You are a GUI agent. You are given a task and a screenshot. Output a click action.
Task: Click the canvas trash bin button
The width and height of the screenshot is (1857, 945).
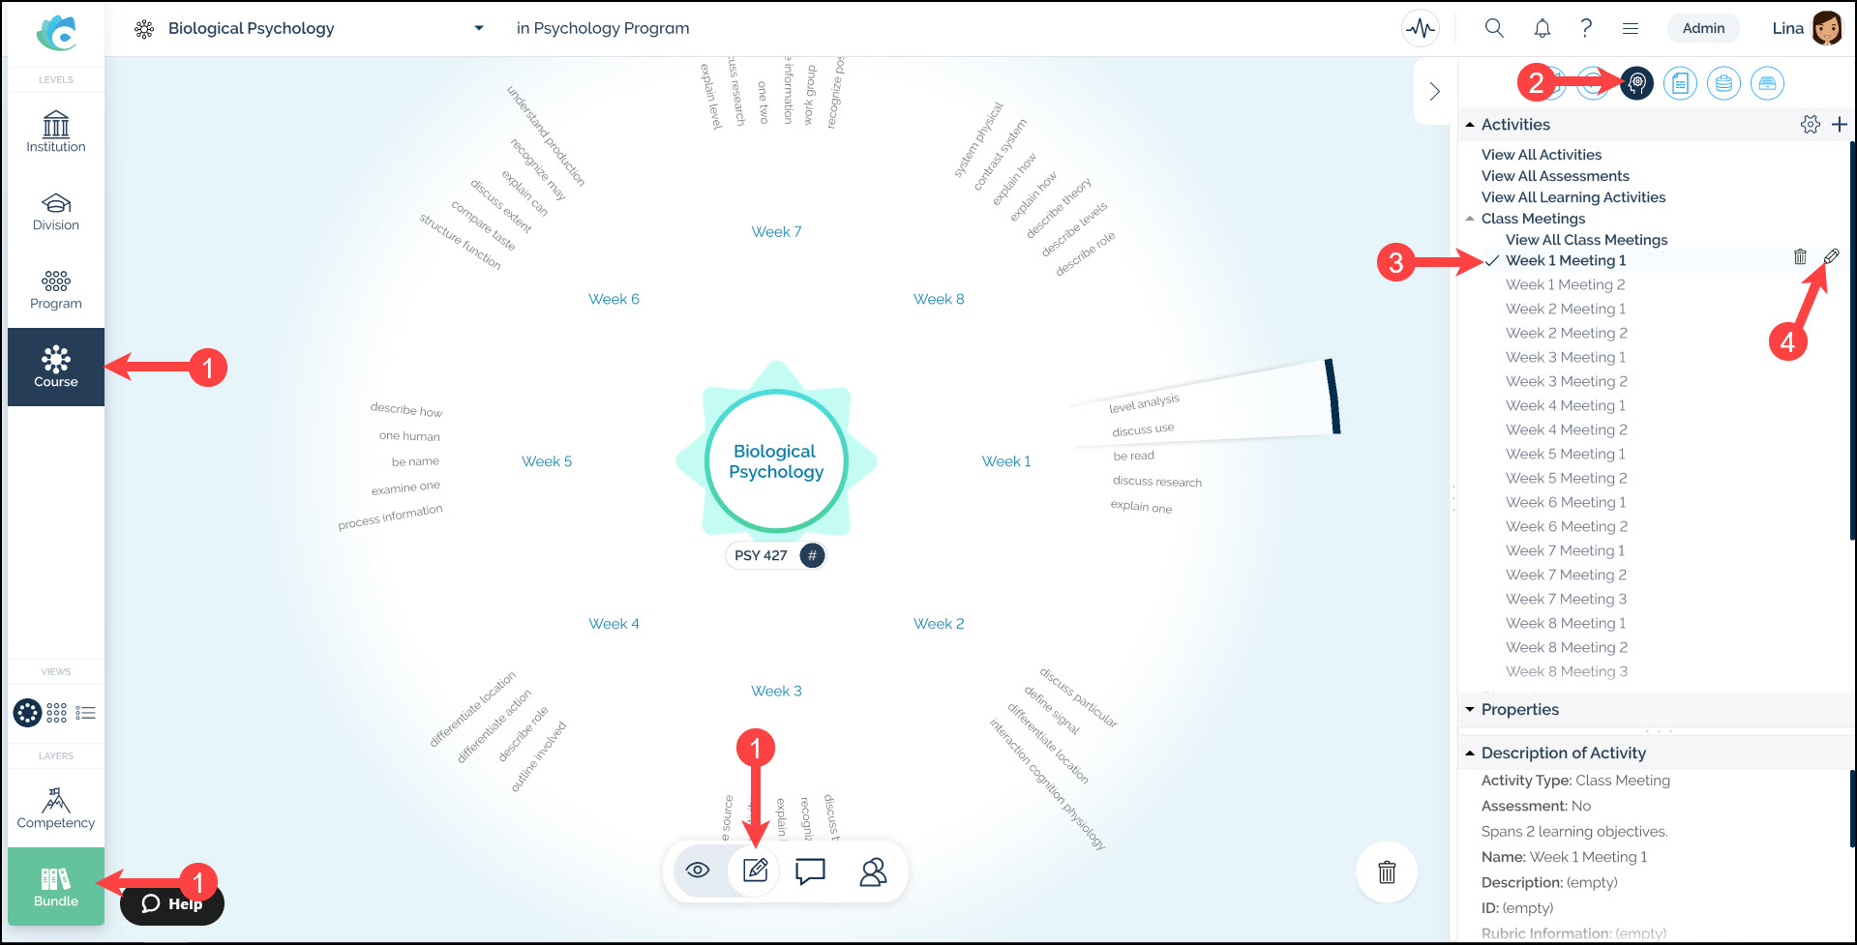click(x=1386, y=872)
